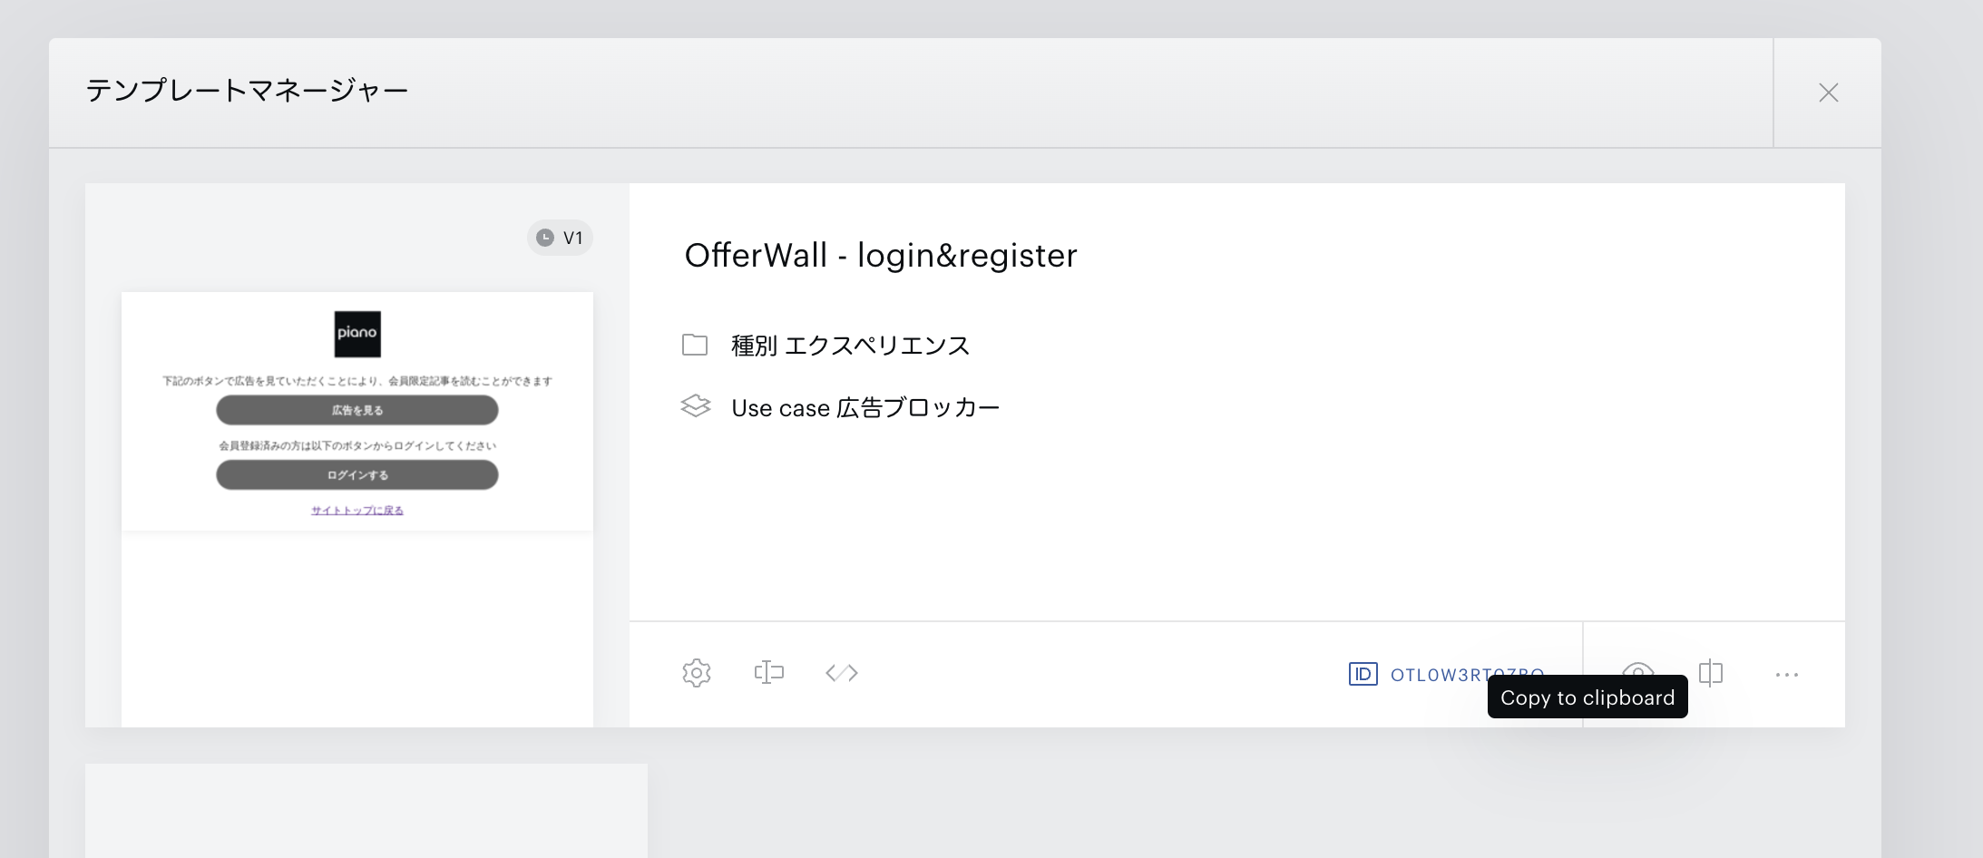Screen dimensions: 1983x858
Task: Click the compare versions split icon
Action: 1710,673
